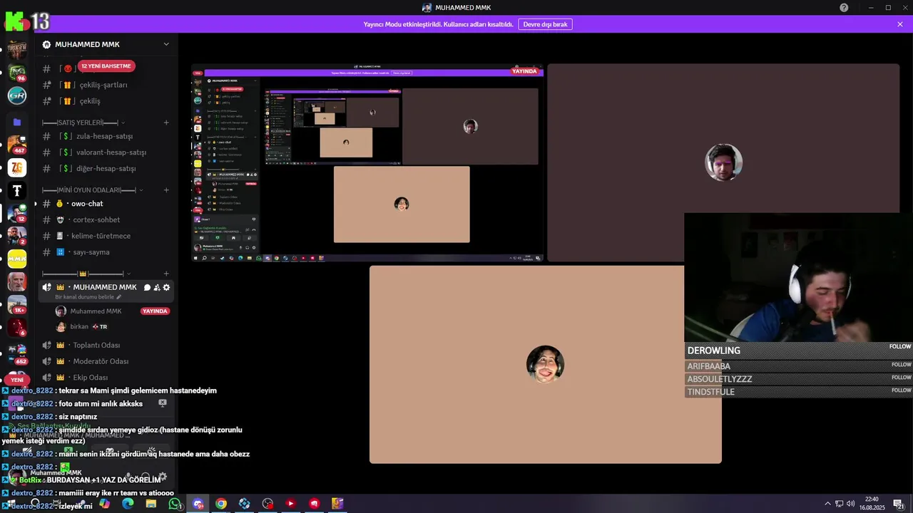Open Discord from the Windows taskbar
The height and width of the screenshot is (513, 913).
(x=198, y=504)
